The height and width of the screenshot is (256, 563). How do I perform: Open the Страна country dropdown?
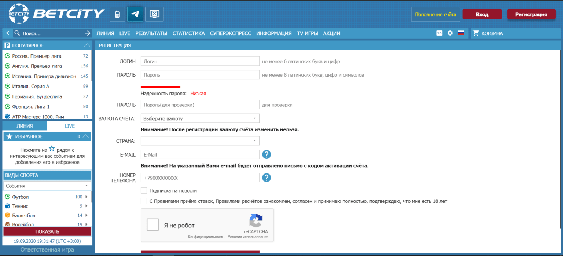(x=200, y=141)
